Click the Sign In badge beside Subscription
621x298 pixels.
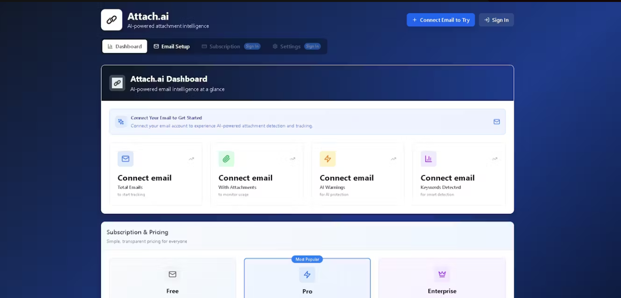click(x=252, y=46)
